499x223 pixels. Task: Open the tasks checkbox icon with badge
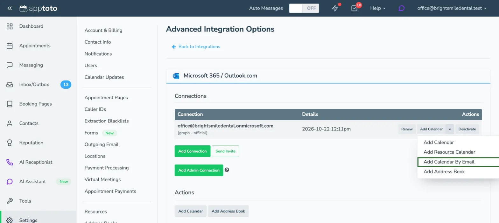(355, 8)
